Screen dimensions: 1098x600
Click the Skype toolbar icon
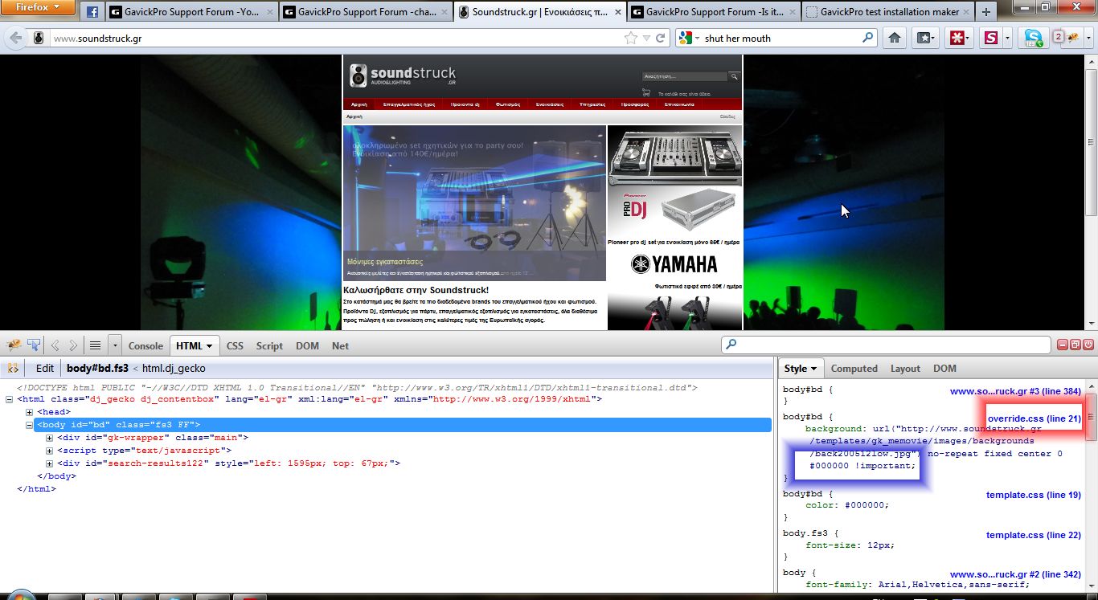click(1033, 38)
